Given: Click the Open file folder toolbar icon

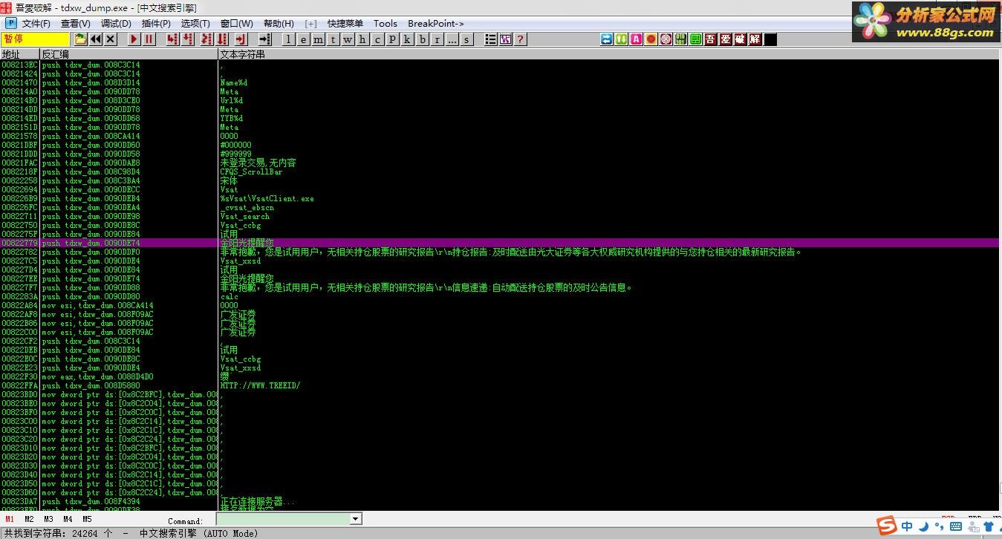Looking at the screenshot, I should (x=81, y=39).
